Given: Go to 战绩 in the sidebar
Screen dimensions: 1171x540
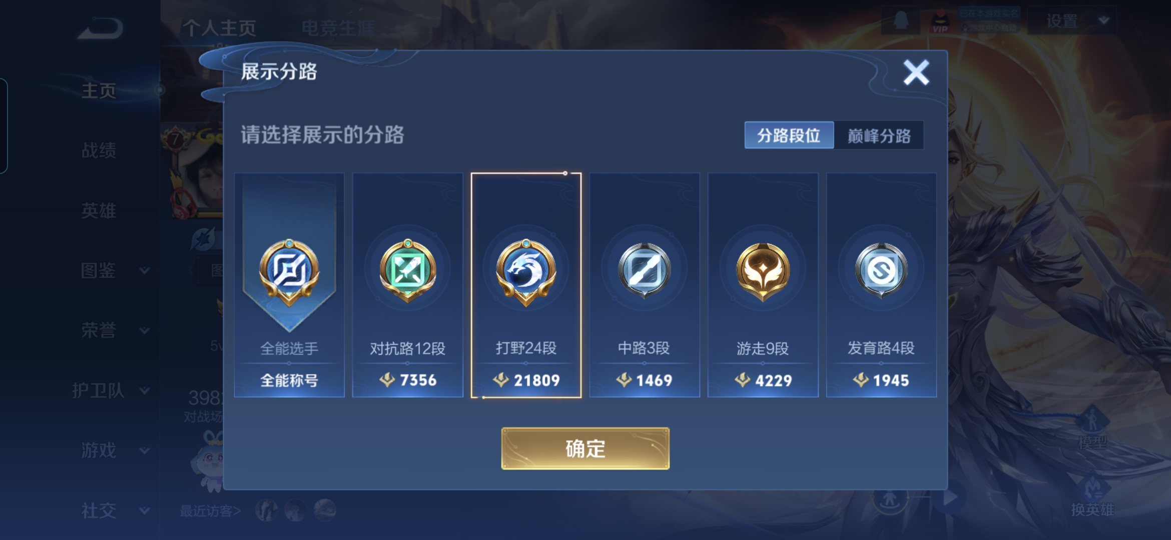Looking at the screenshot, I should pos(99,150).
